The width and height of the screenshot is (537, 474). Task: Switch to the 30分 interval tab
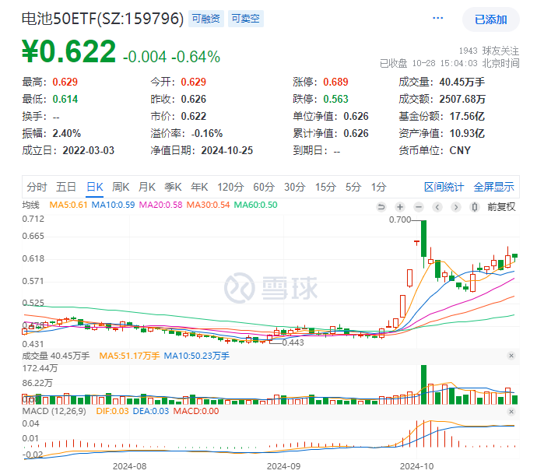[294, 187]
